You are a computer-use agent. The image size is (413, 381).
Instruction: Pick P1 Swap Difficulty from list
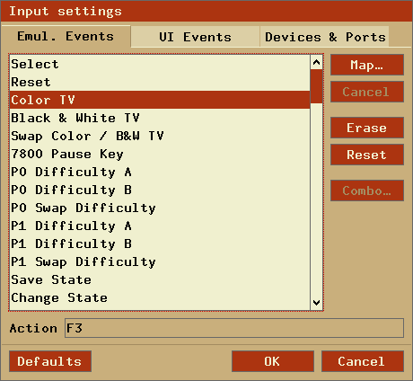click(160, 261)
